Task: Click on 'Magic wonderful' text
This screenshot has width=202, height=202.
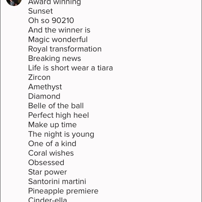Action: (58, 40)
